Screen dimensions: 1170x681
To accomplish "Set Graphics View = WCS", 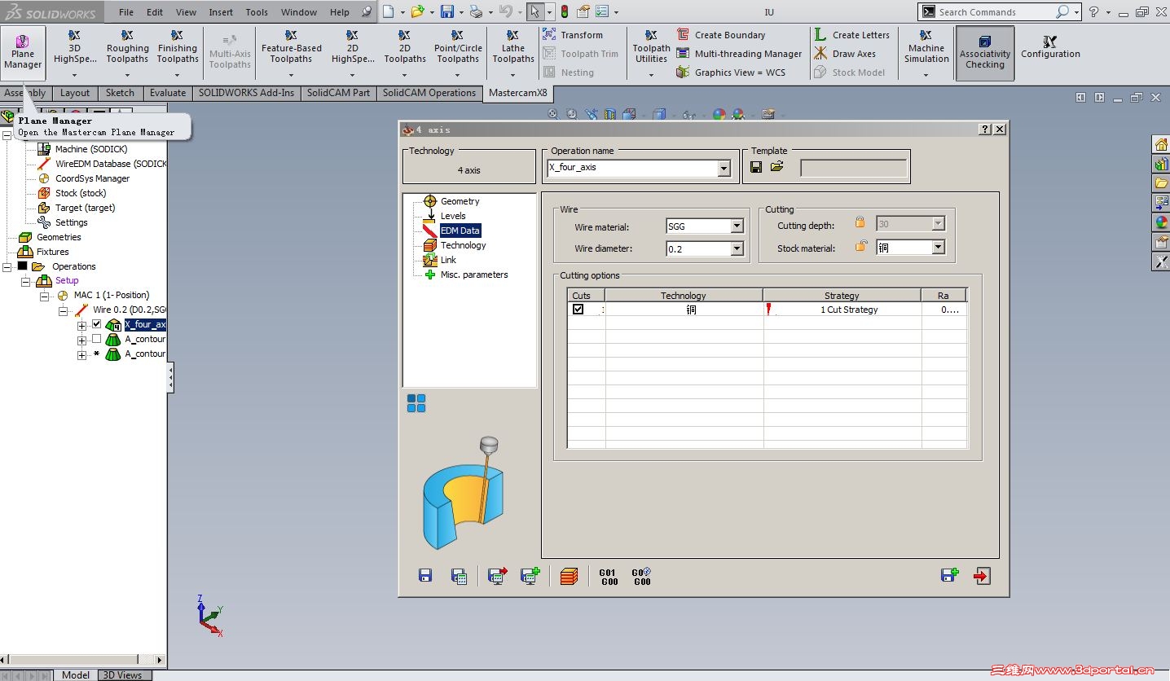I will pos(731,72).
